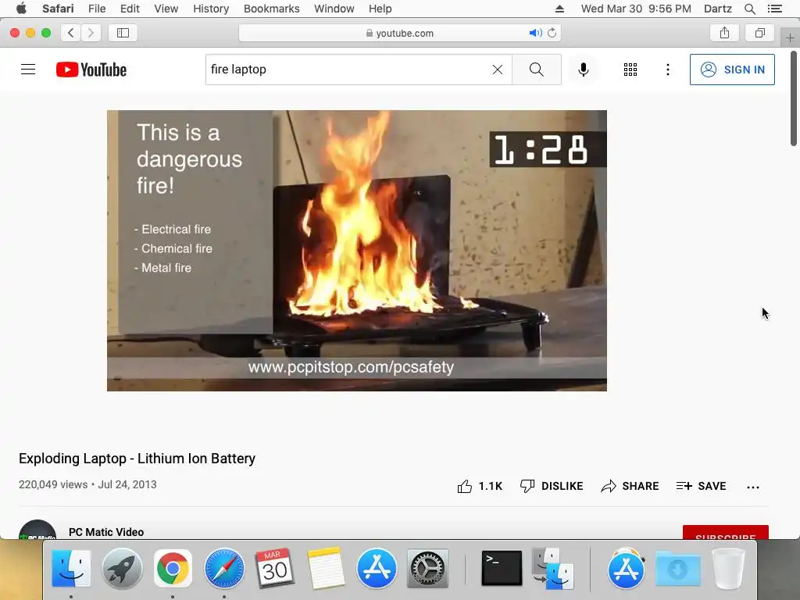The image size is (800, 600).
Task: Open the Help menu
Action: [x=380, y=9]
